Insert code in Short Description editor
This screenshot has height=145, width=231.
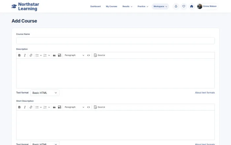pos(88,107)
